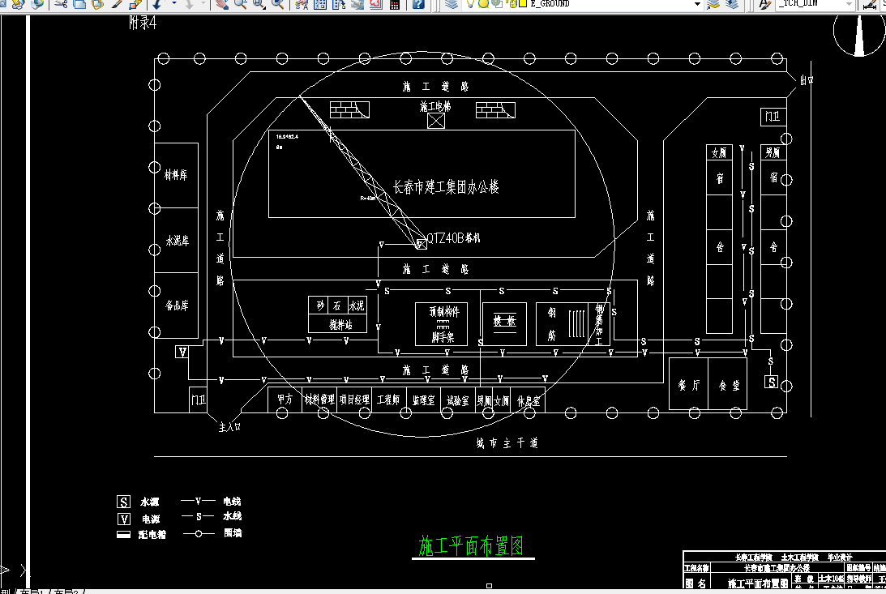This screenshot has width=886, height=594.
Task: Click the Undo arrow icon
Action: click(x=156, y=6)
